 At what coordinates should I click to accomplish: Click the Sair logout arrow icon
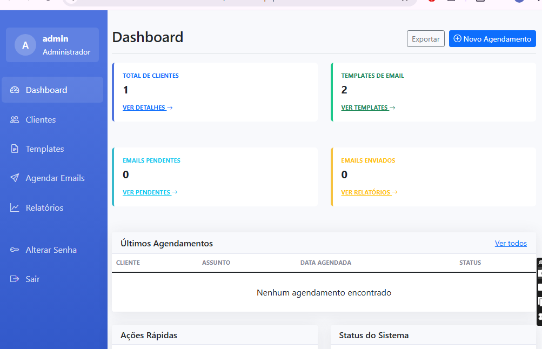tap(15, 279)
